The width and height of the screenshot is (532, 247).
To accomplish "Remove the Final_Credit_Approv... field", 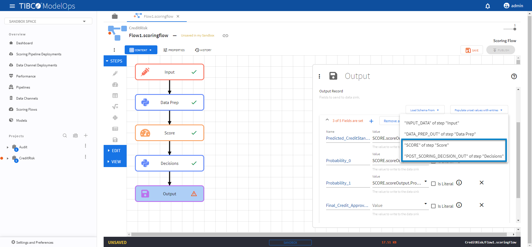I will [482, 205].
